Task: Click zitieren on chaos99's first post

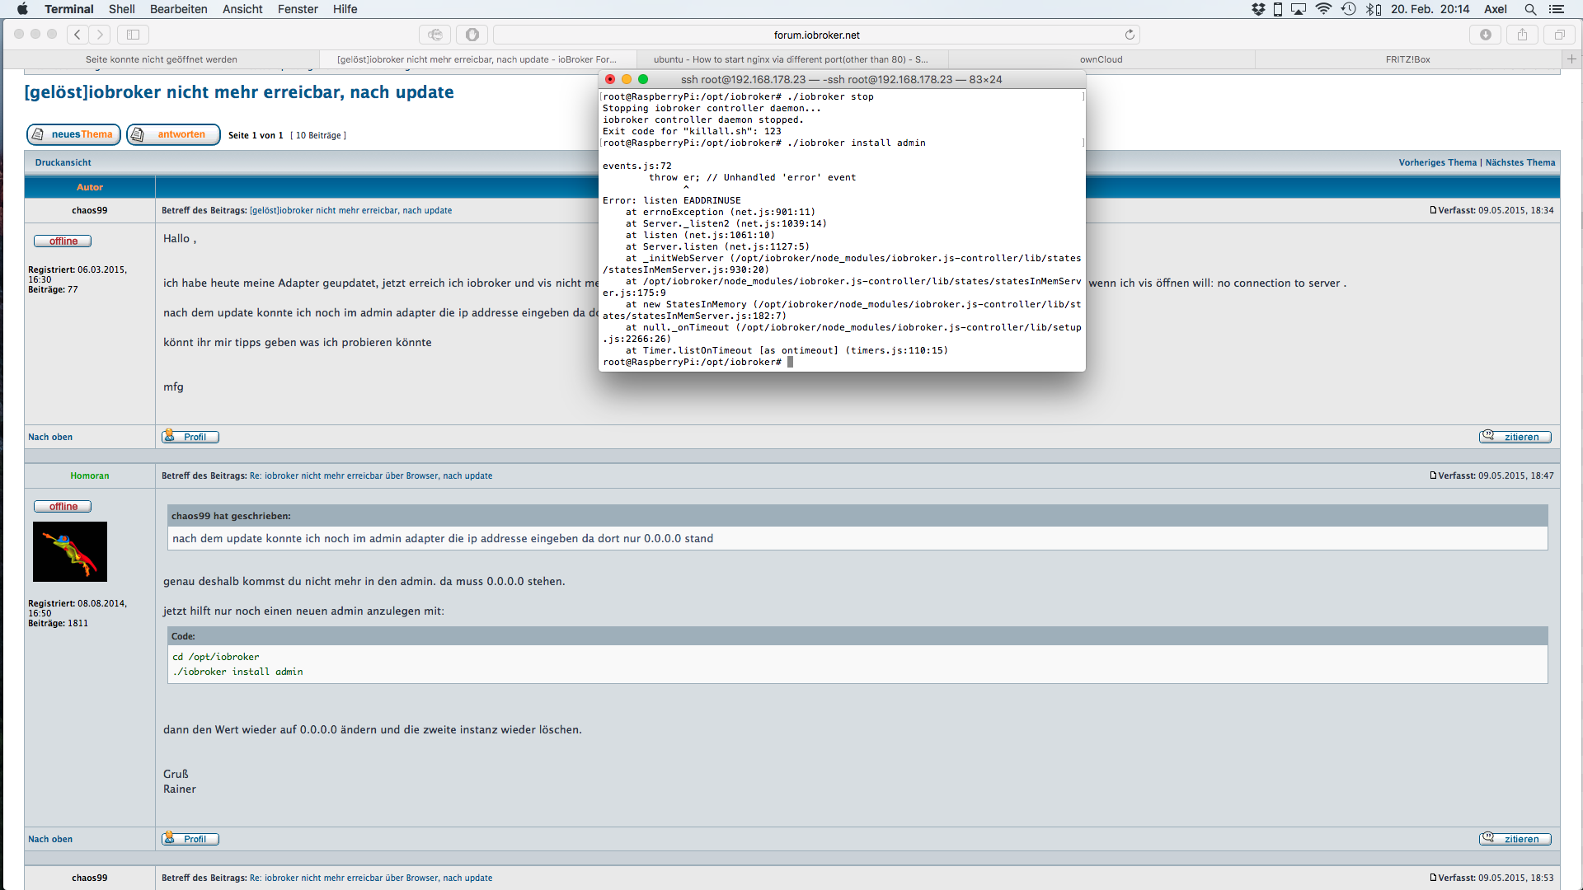Action: [x=1515, y=437]
